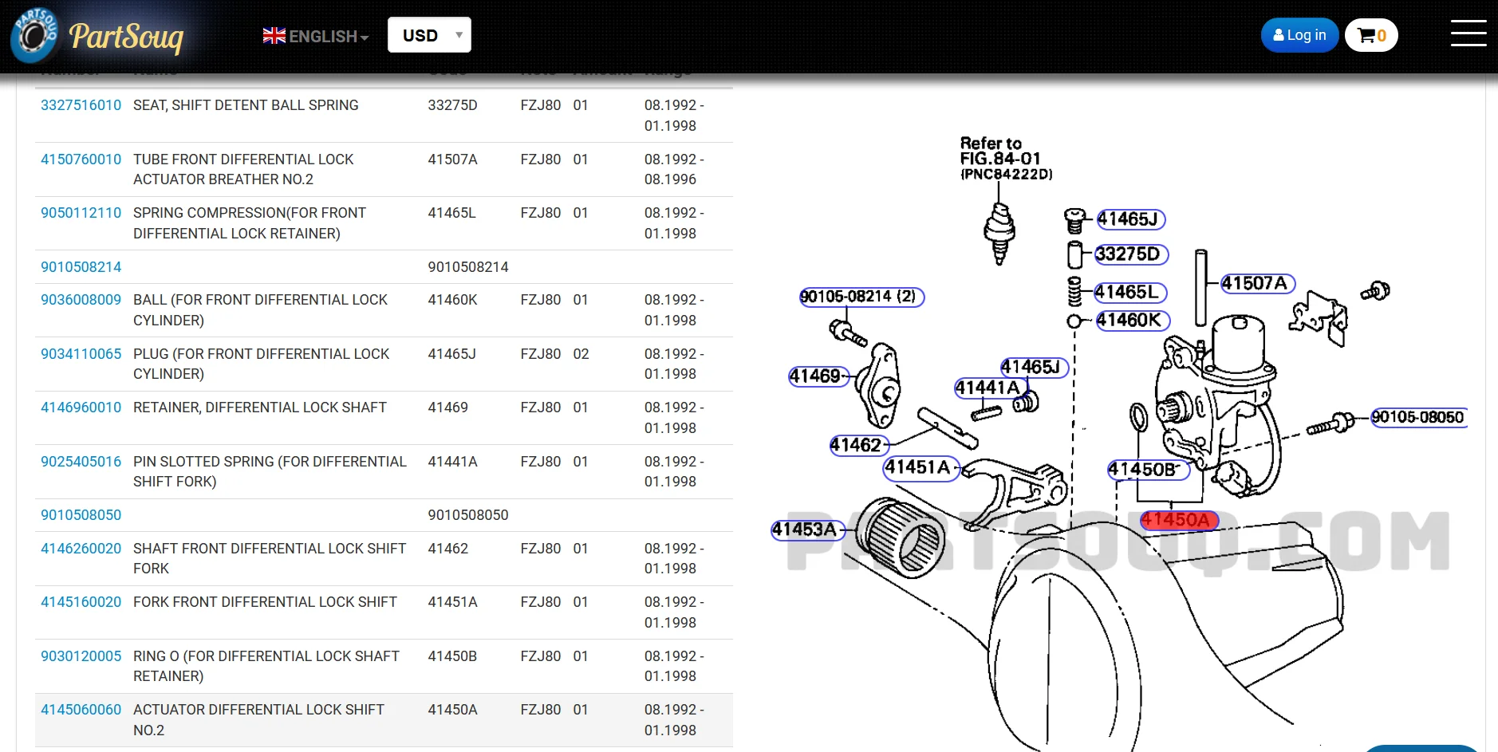
Task: Open part number 3327516010 link
Action: coord(81,105)
